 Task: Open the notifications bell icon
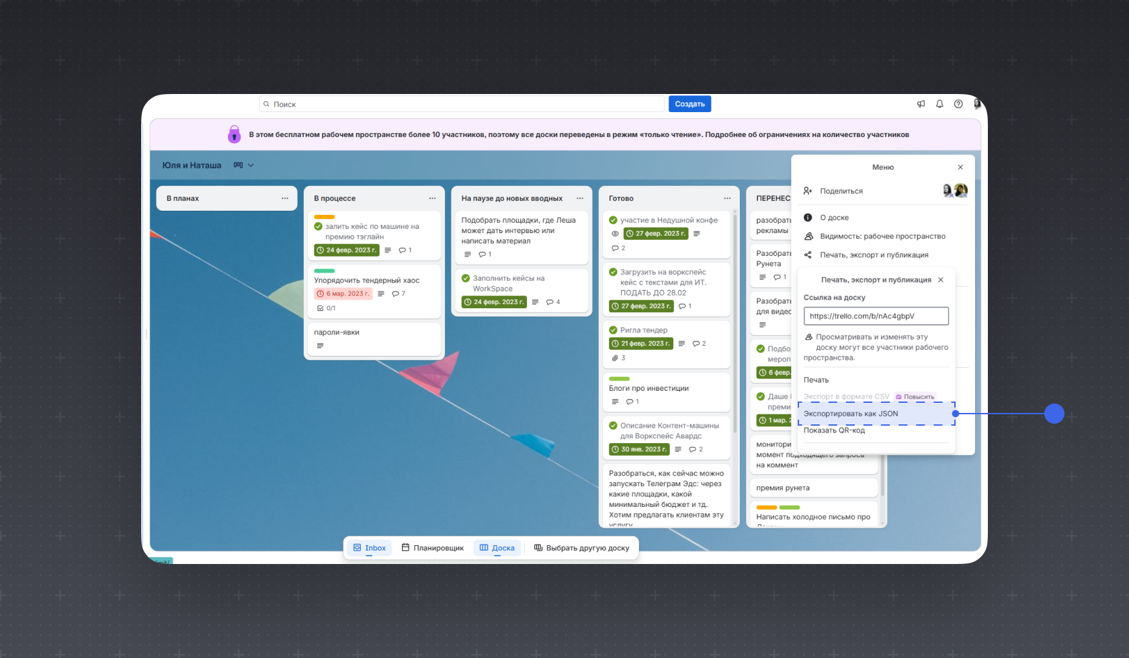coord(939,104)
